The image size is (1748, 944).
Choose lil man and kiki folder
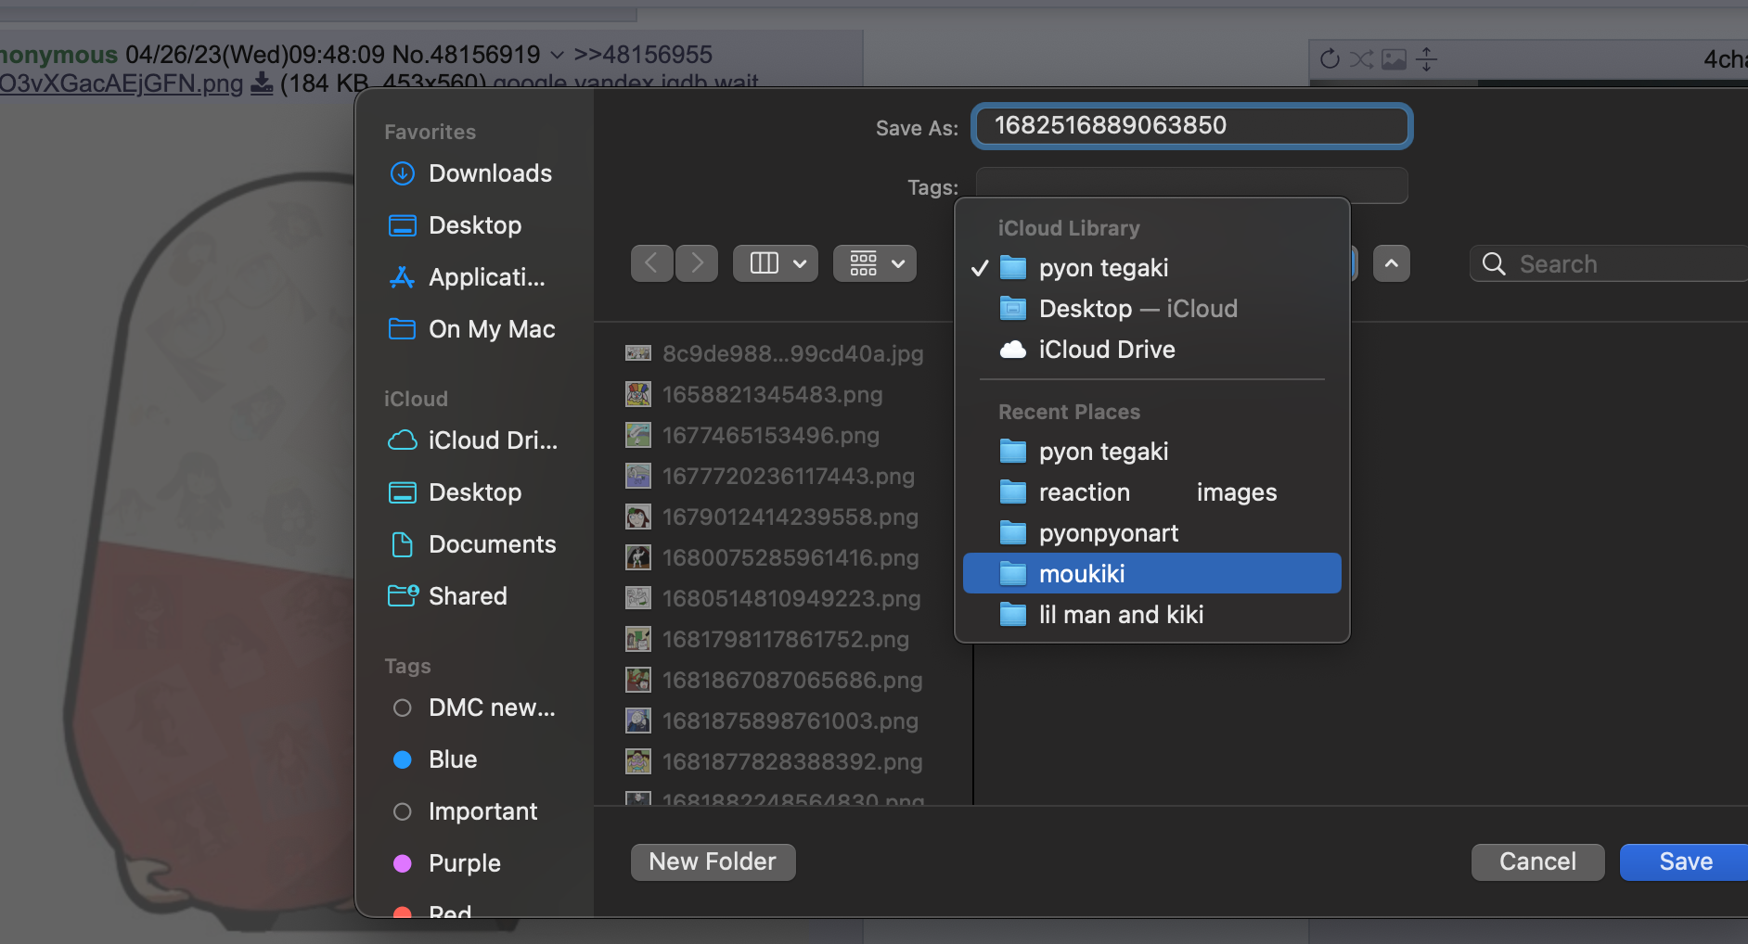[x=1152, y=615]
